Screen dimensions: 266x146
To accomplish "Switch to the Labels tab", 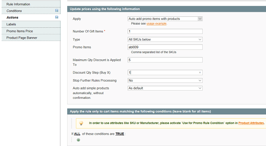I will 31,24.
